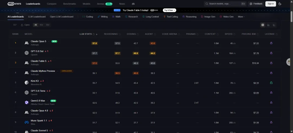
Task: Click the Anthropic logo in Claude Opus 5 row
Action: [27, 43]
